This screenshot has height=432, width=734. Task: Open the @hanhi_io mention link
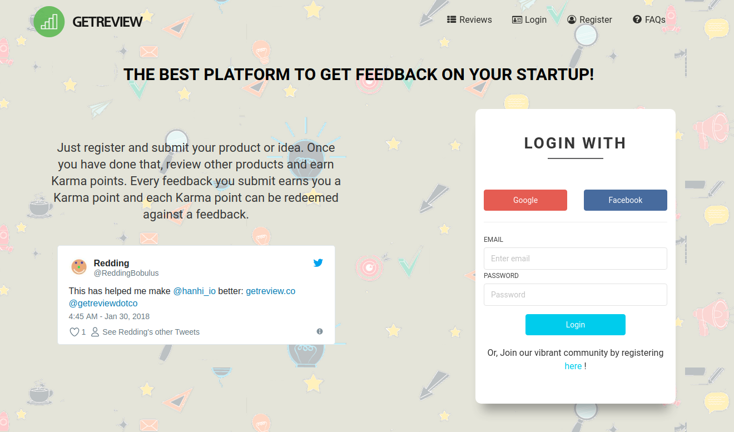pos(195,291)
